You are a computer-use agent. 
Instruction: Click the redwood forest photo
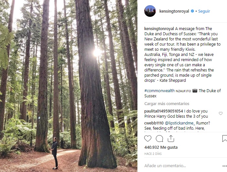(68, 86)
